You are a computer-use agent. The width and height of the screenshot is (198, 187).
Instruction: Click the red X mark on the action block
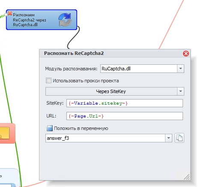(x=10, y=13)
